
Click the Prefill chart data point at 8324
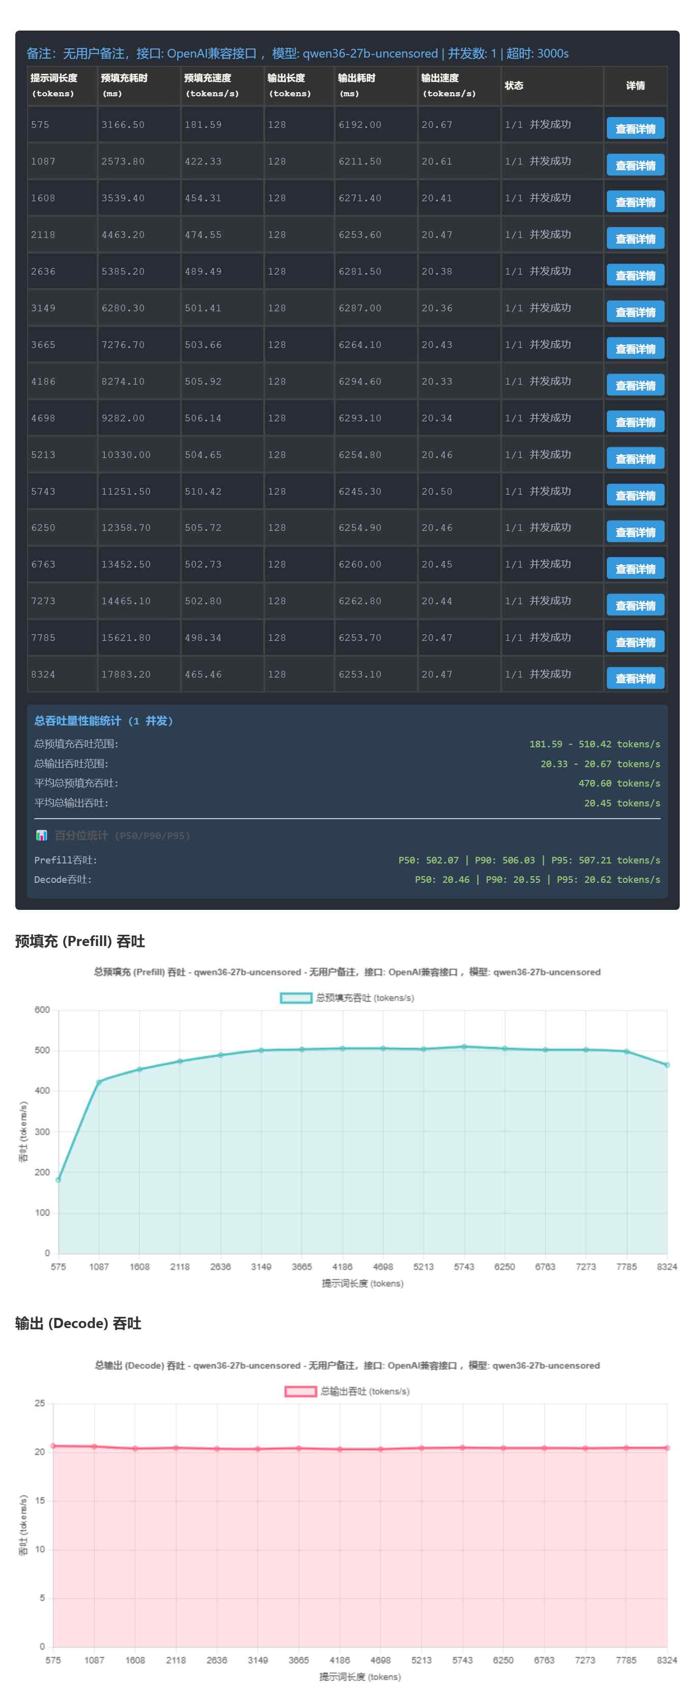coord(666,1065)
